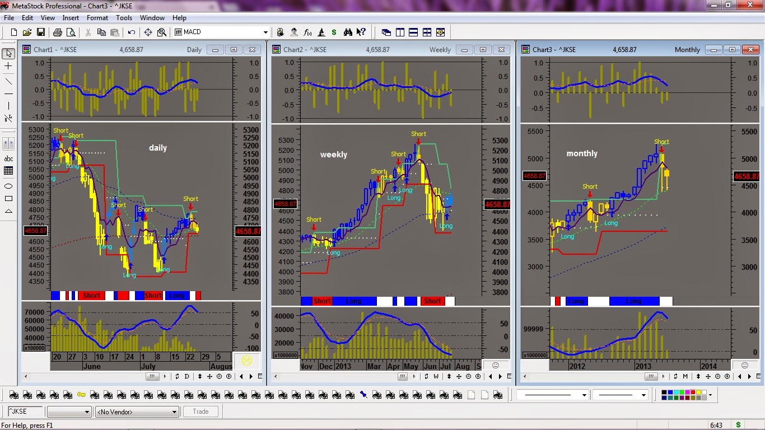
Task: Toggle Chart2 periodicity W button
Action: 436,376
